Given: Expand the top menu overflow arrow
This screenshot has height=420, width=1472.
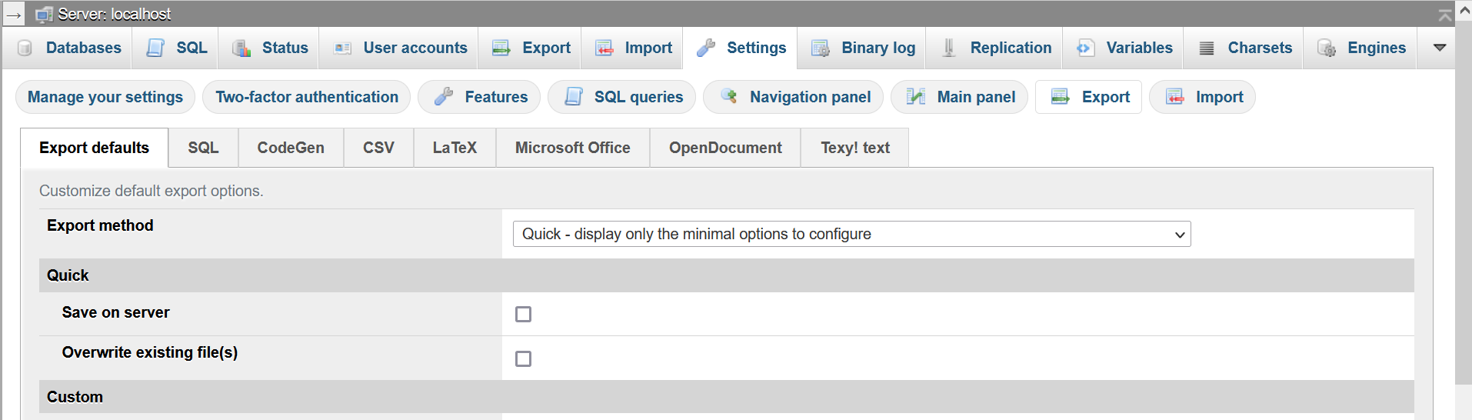Looking at the screenshot, I should pyautogui.click(x=1440, y=48).
